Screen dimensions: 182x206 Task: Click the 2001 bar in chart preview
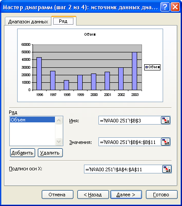(107, 81)
